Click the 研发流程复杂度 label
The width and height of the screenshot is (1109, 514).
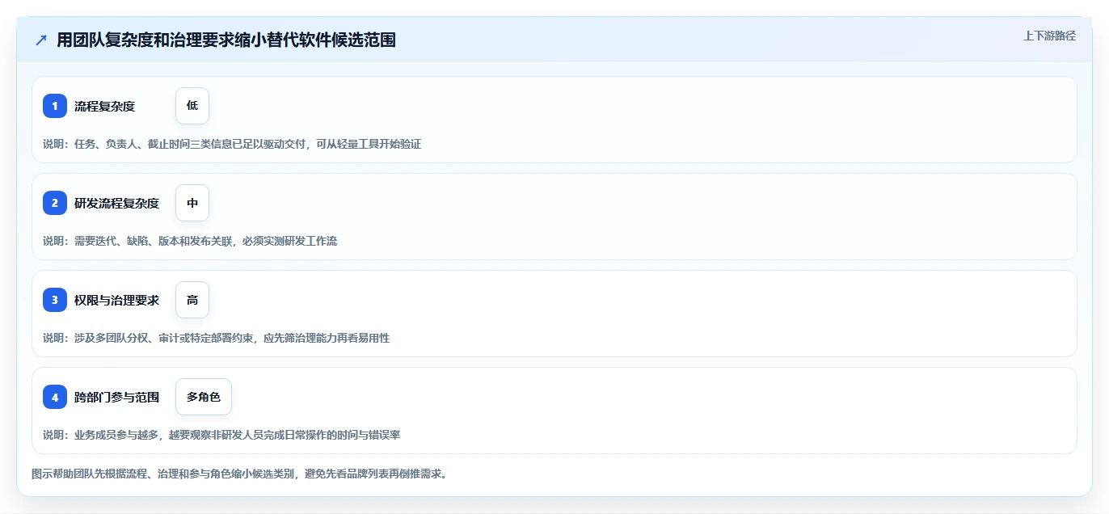pos(116,203)
